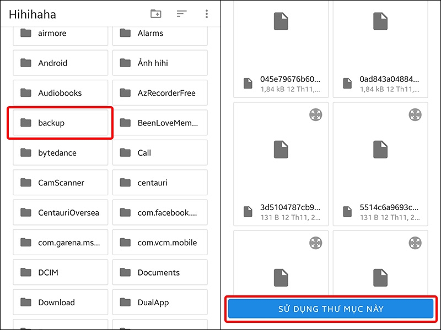Tap the expand icon on the bottom-left file tile
This screenshot has height=330, width=441.
tap(315, 243)
